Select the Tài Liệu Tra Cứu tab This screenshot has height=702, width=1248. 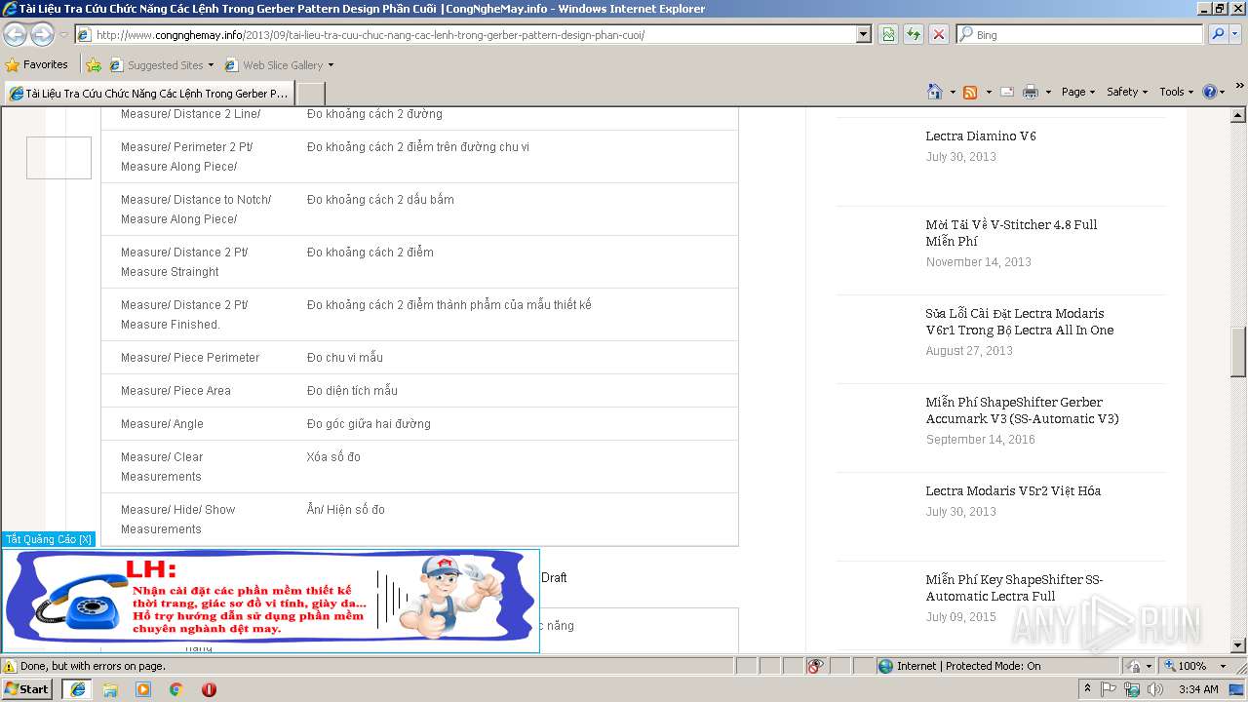coord(149,94)
